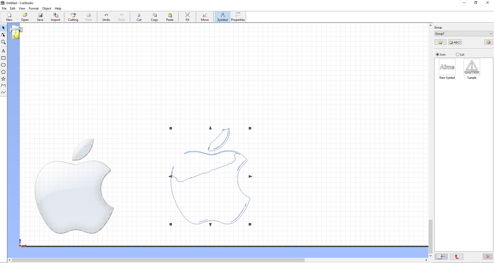Click the bottom-left selection handle
The width and height of the screenshot is (494, 263).
171,224
